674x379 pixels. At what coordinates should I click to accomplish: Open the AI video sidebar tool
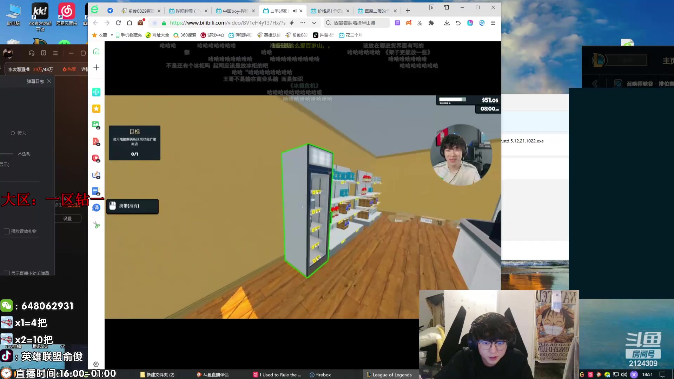(x=96, y=158)
